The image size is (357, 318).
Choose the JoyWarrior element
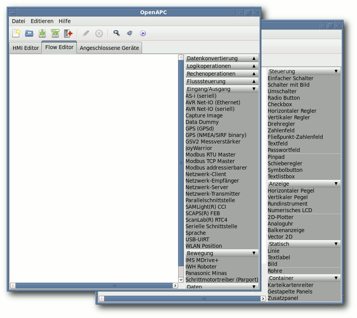(199, 148)
